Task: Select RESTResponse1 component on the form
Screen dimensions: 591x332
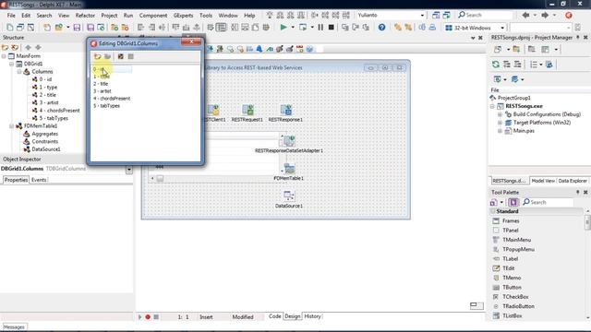Action: point(285,110)
